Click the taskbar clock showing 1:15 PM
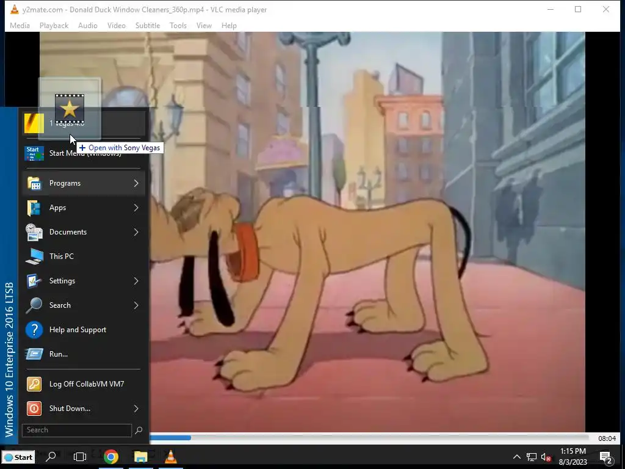 573,457
